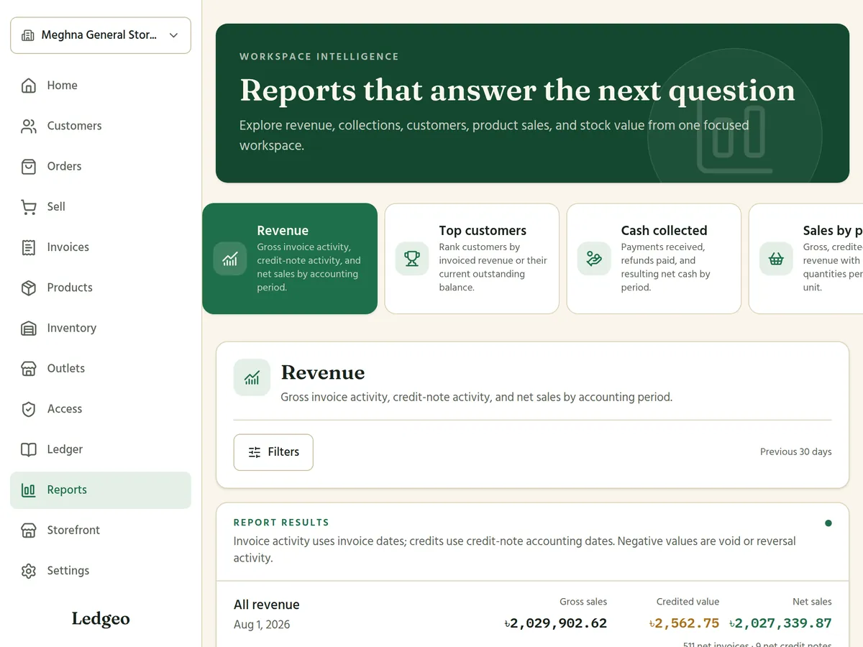Click the Inventory warehouse icon
The image size is (863, 647).
click(29, 328)
